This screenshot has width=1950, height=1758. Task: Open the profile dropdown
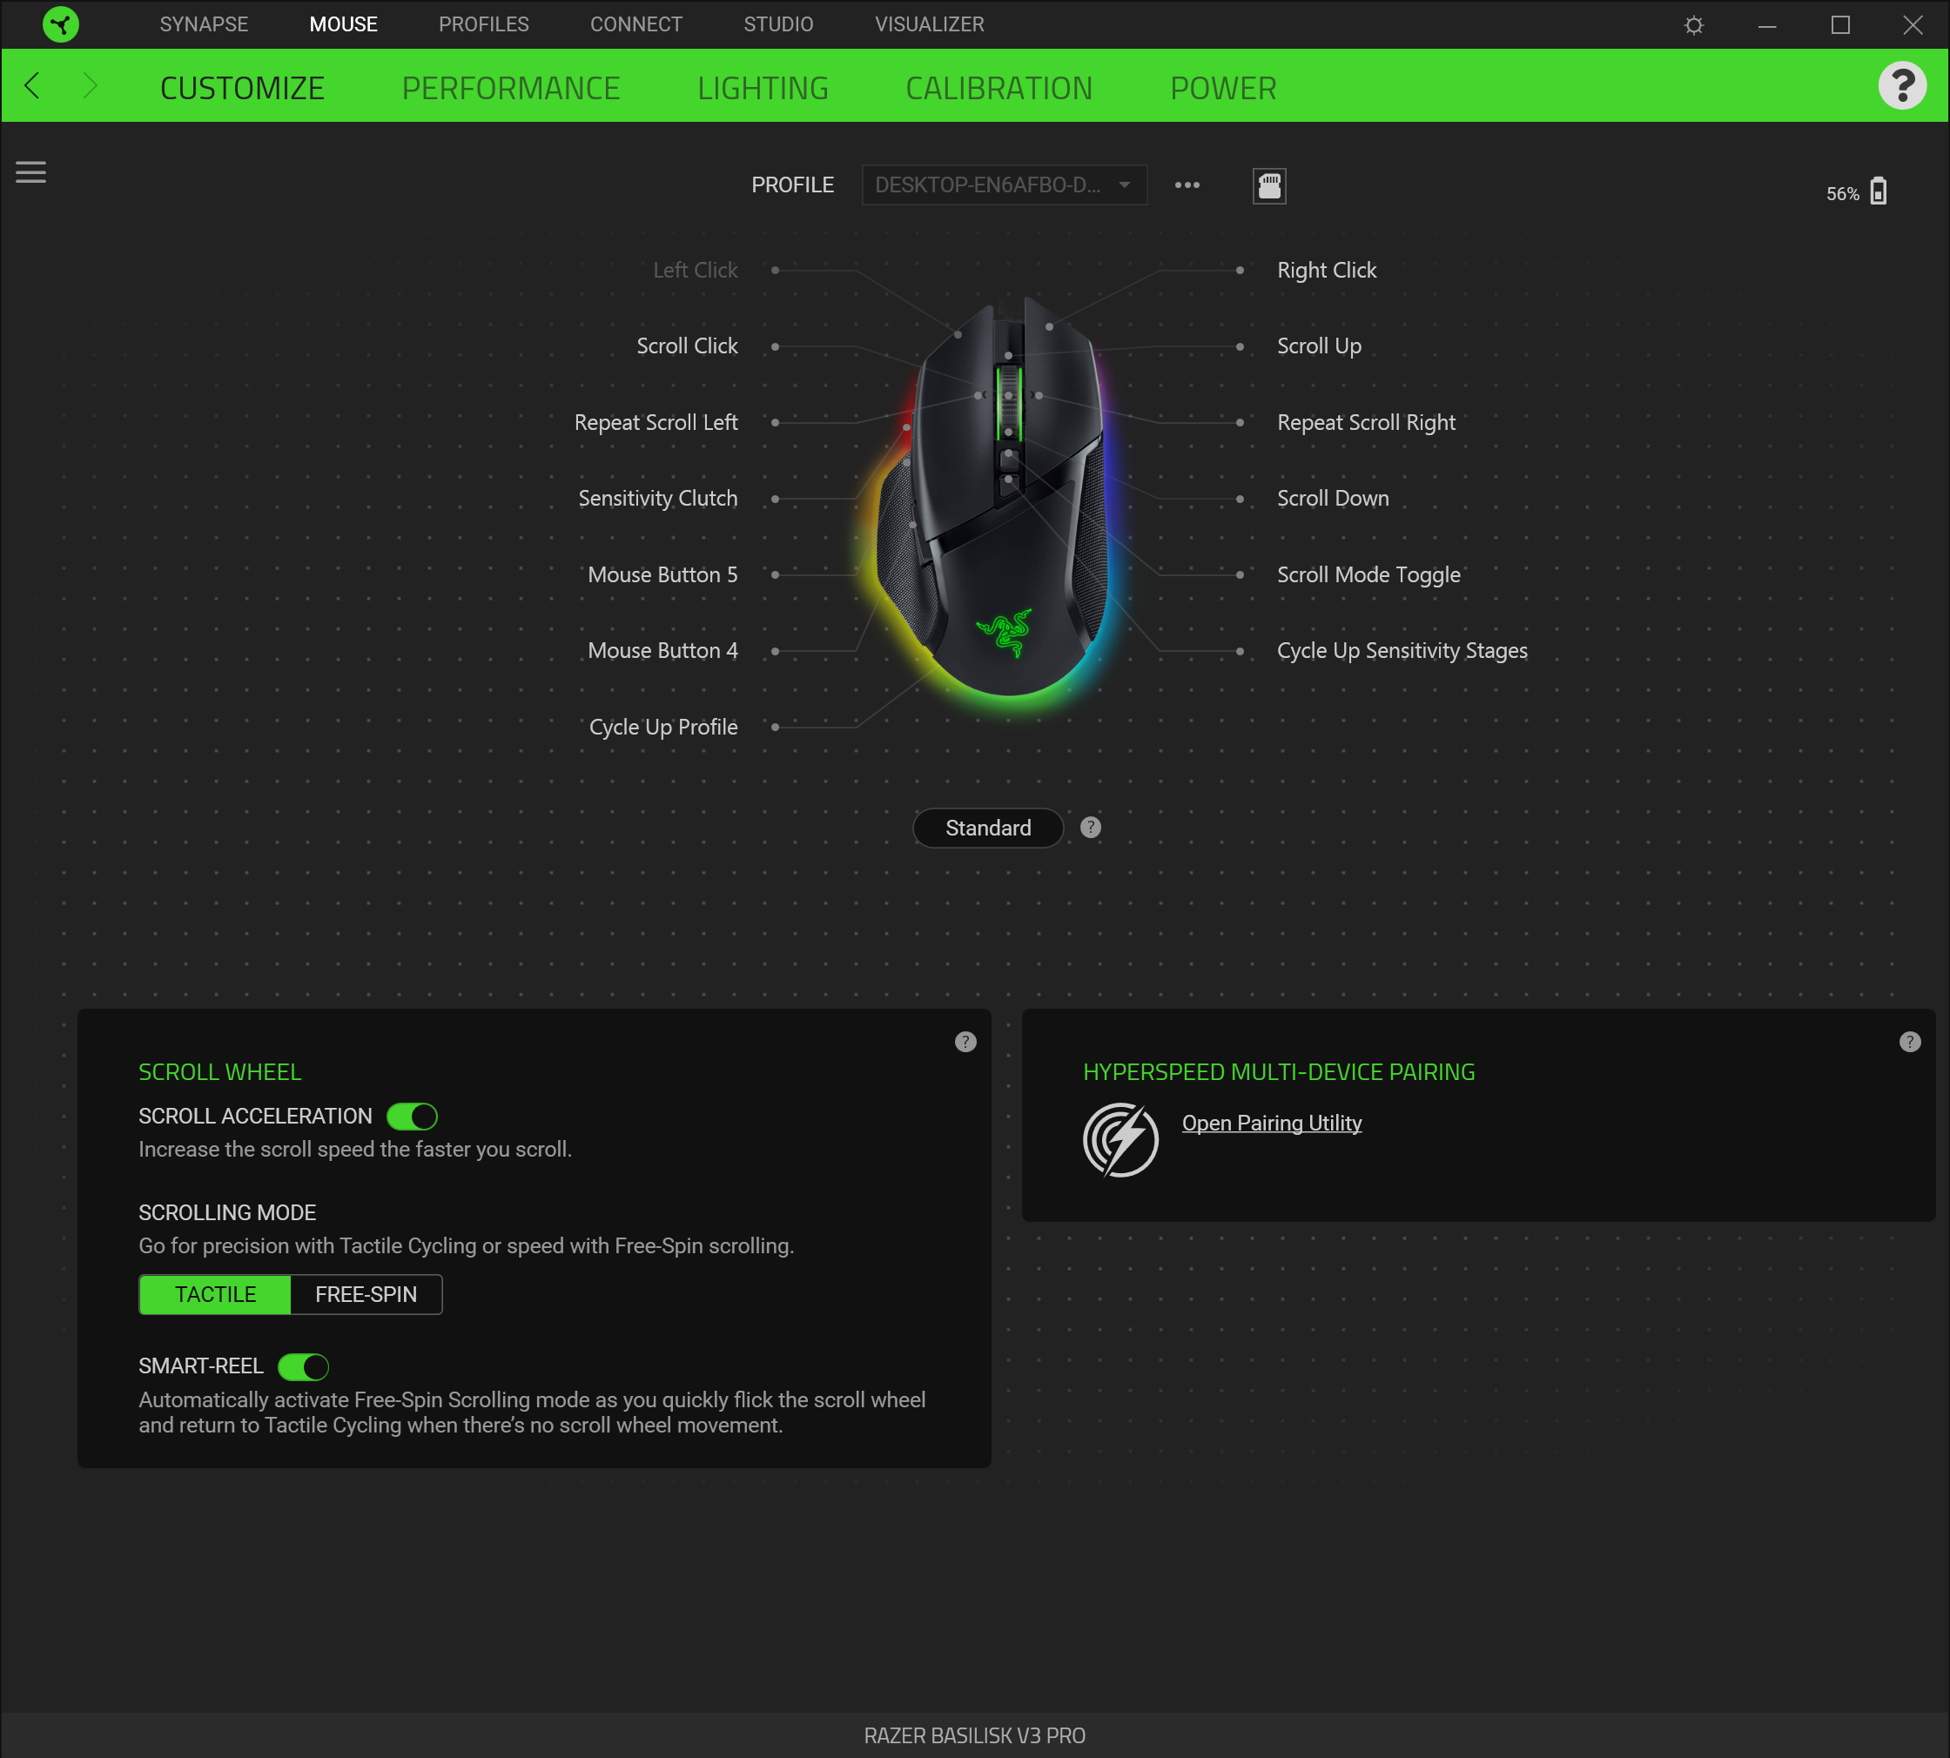coord(1003,185)
